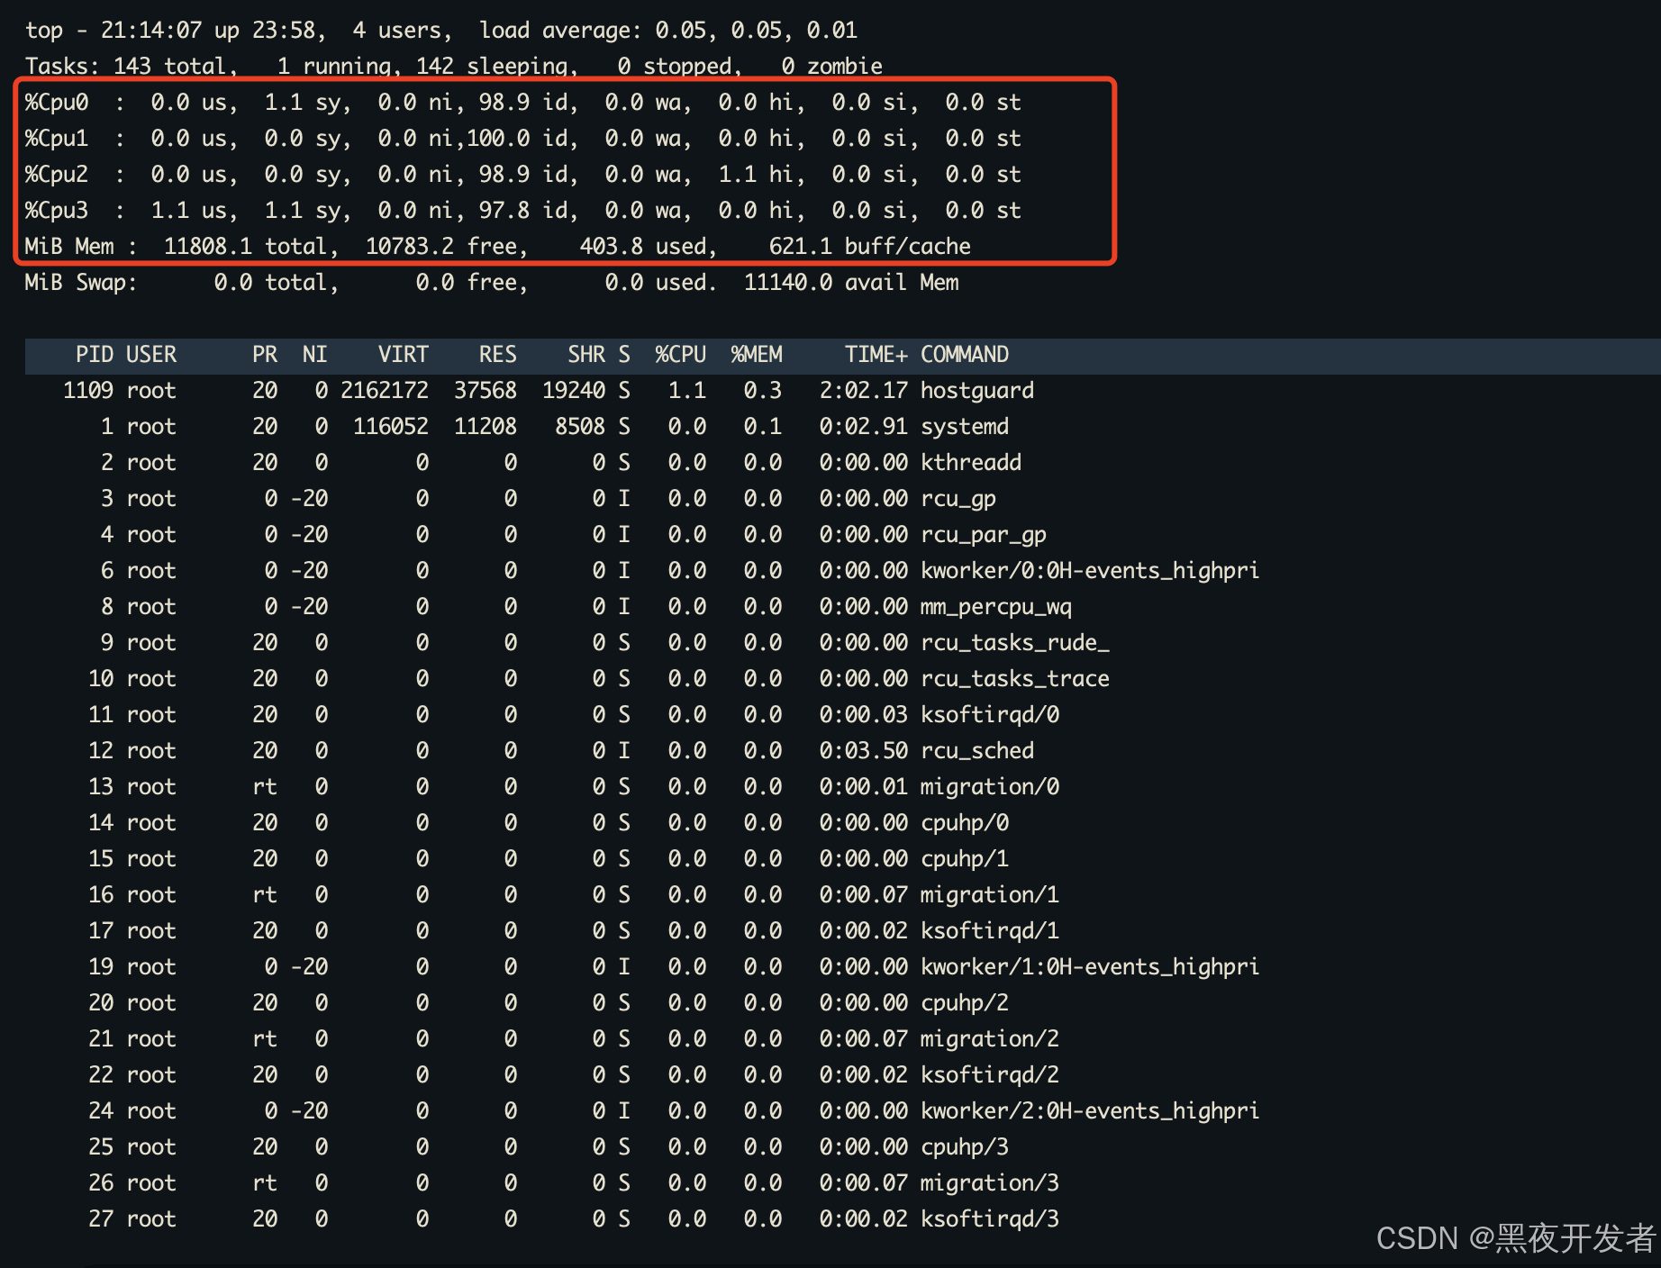Select kworker/0:0H-events_highpri command
The width and height of the screenshot is (1661, 1268).
[1090, 571]
